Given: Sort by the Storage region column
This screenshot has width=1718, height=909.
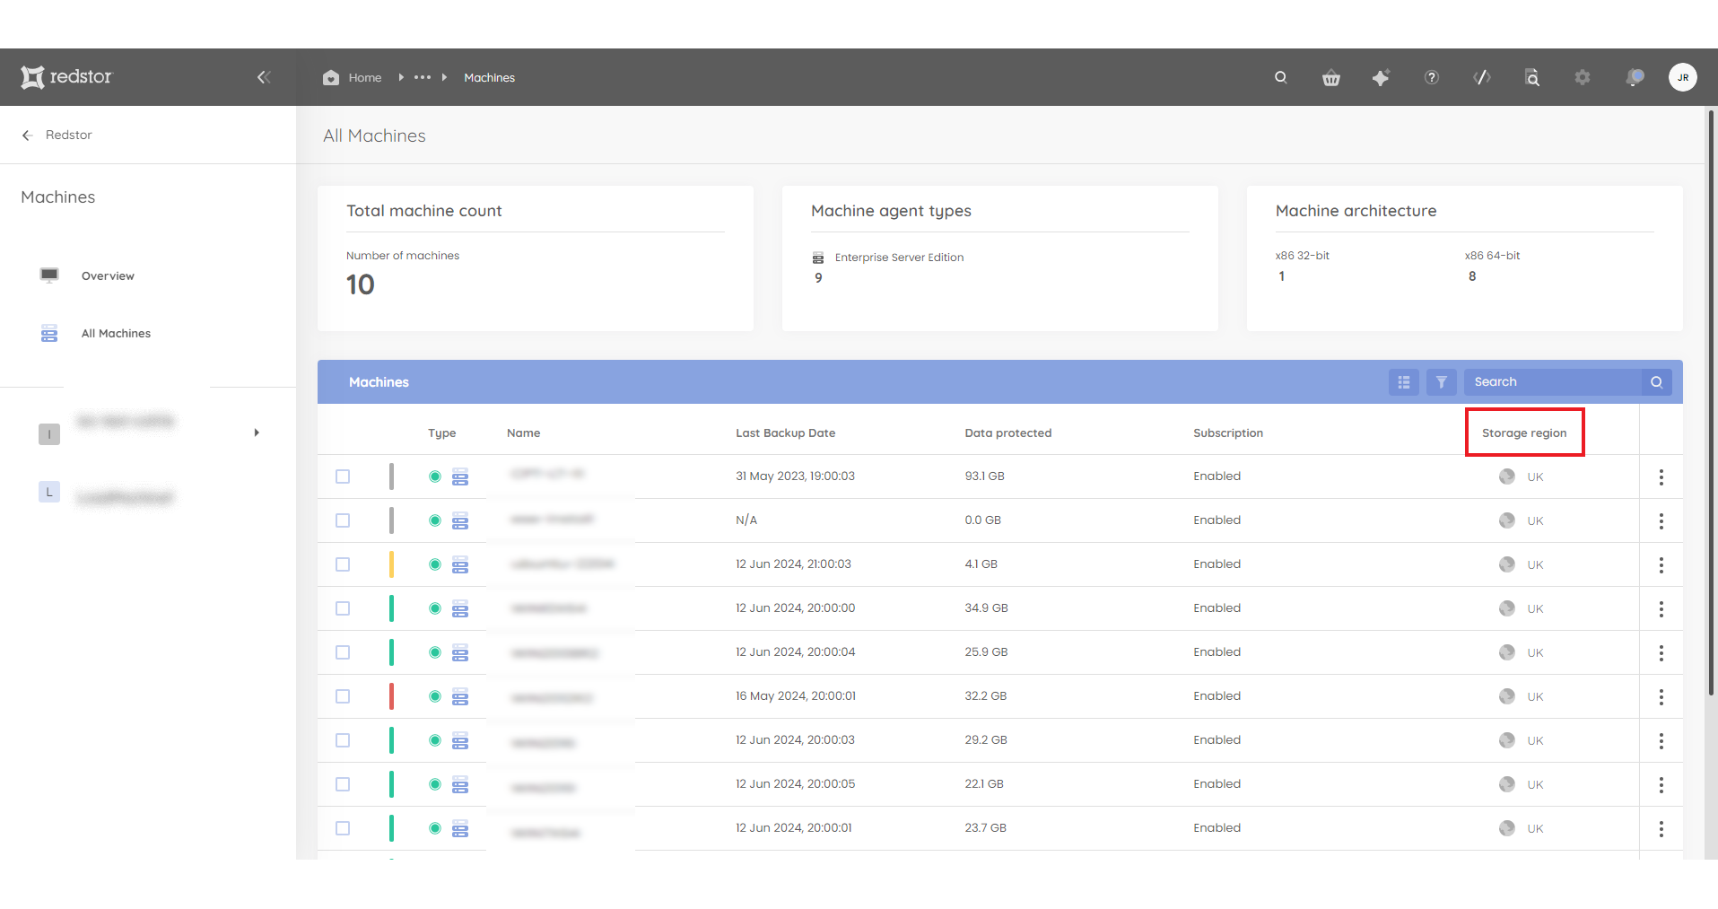Looking at the screenshot, I should (x=1524, y=433).
